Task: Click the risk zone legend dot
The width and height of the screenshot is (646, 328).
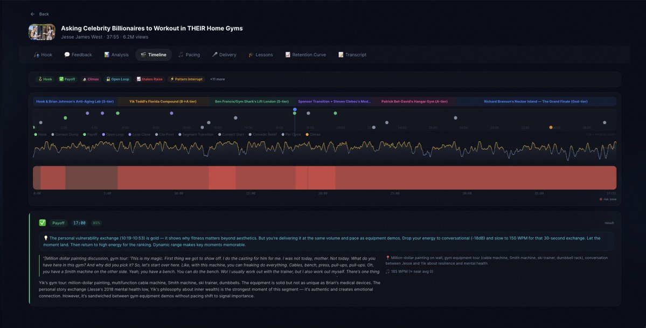Action: [601, 199]
